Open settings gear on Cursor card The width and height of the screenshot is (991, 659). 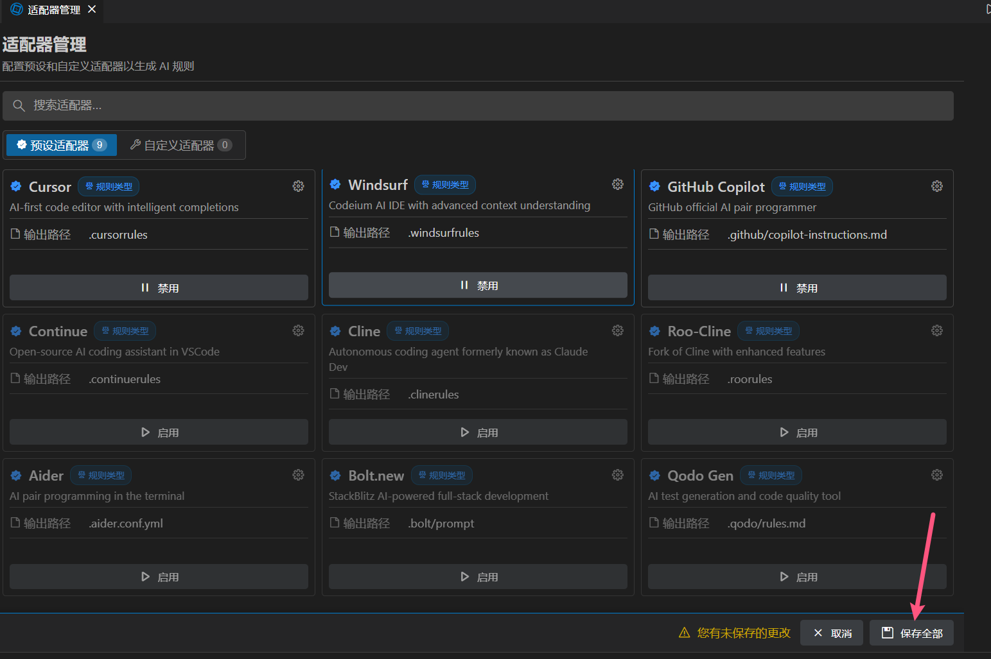[x=298, y=186]
